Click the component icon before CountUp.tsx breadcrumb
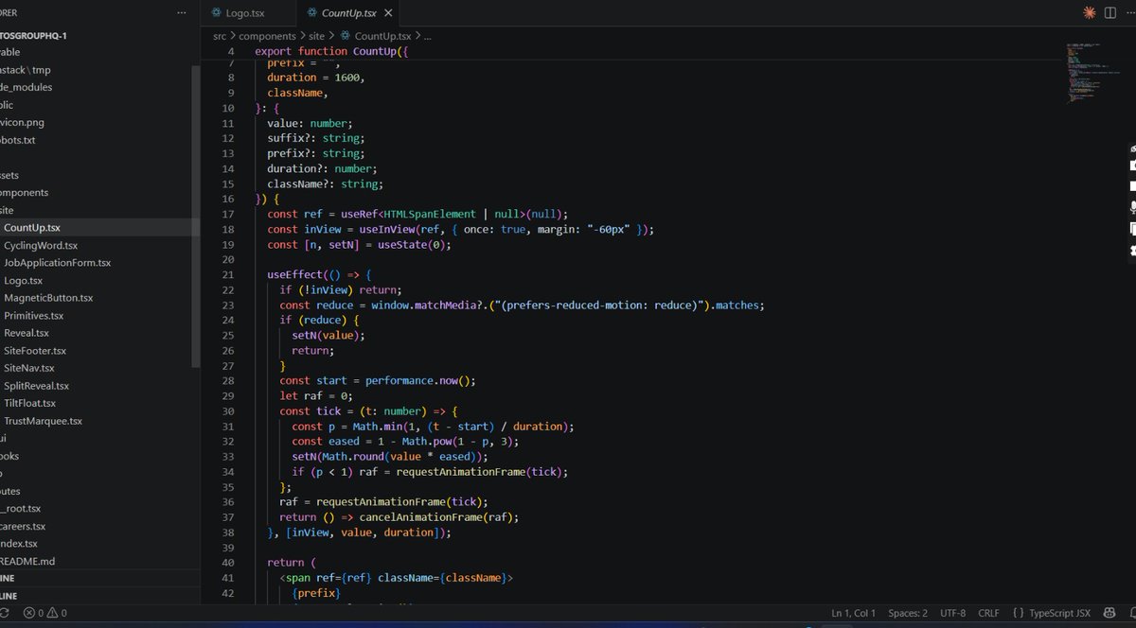Viewport: 1136px width, 628px height. [346, 36]
